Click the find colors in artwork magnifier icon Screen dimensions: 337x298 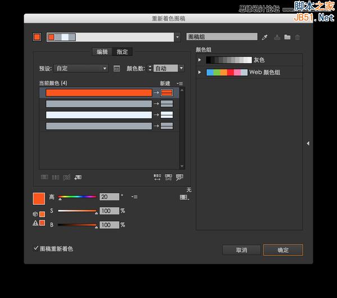[180, 177]
